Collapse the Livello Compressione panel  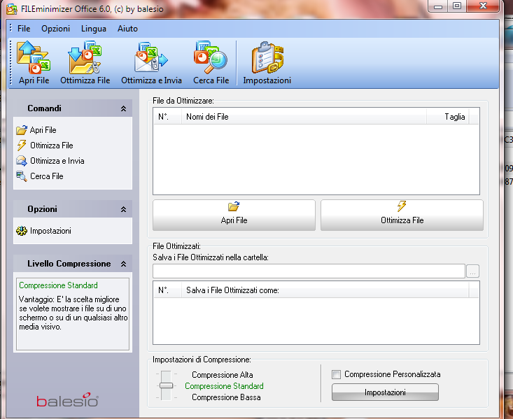(x=123, y=264)
